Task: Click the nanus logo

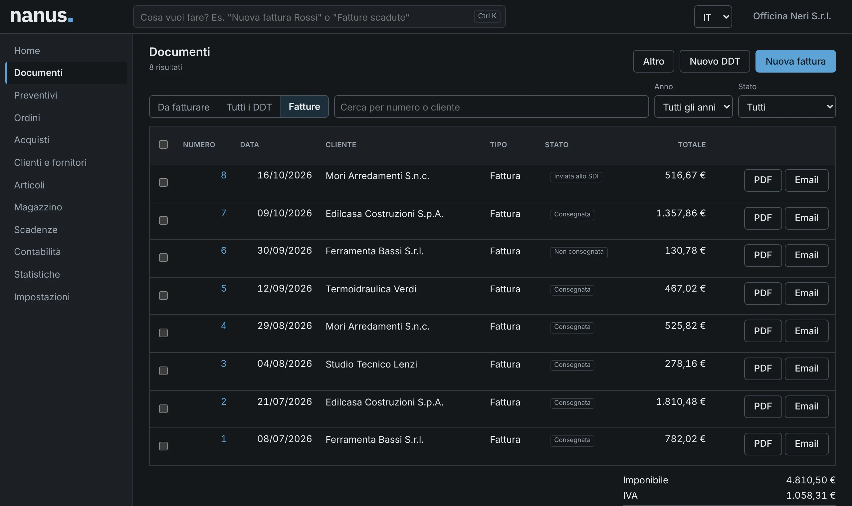Action: (x=42, y=16)
